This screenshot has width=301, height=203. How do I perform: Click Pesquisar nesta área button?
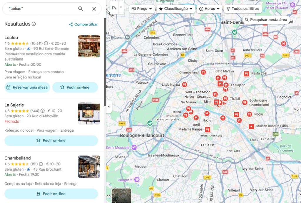266,20
